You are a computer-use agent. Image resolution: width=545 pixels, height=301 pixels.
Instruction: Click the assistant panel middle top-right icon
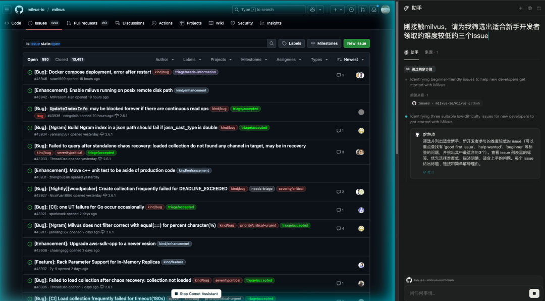point(530,8)
